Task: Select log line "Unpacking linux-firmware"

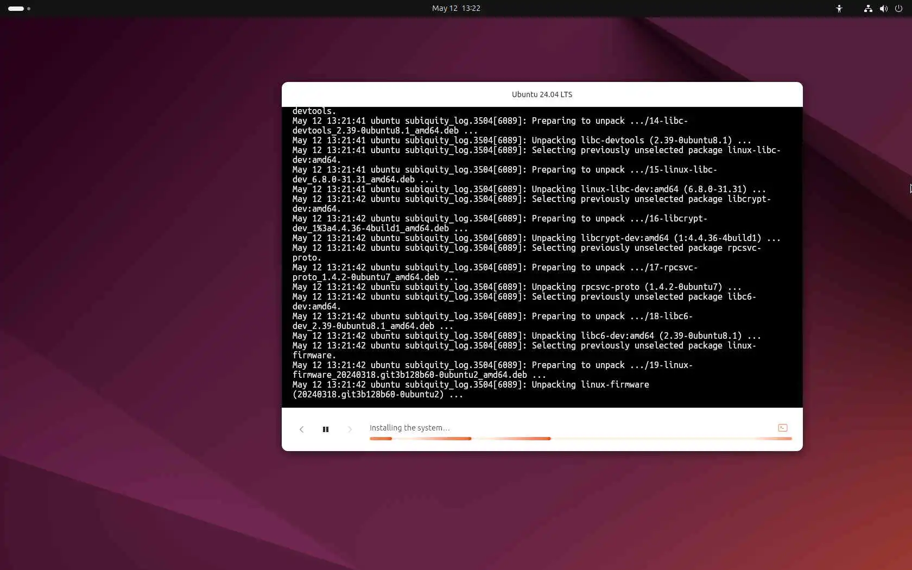Action: click(x=471, y=384)
